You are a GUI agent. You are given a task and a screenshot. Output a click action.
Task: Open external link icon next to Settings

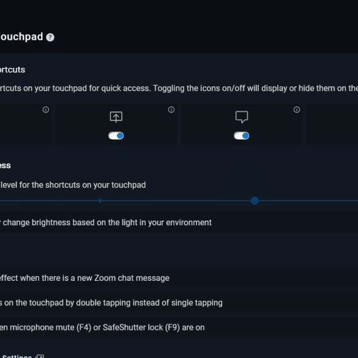[40, 357]
